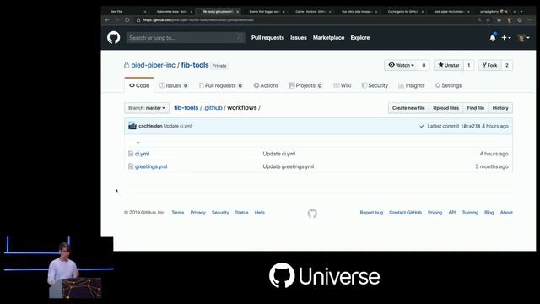Click the greetings.yml file icon
The width and height of the screenshot is (540, 304).
tap(131, 166)
